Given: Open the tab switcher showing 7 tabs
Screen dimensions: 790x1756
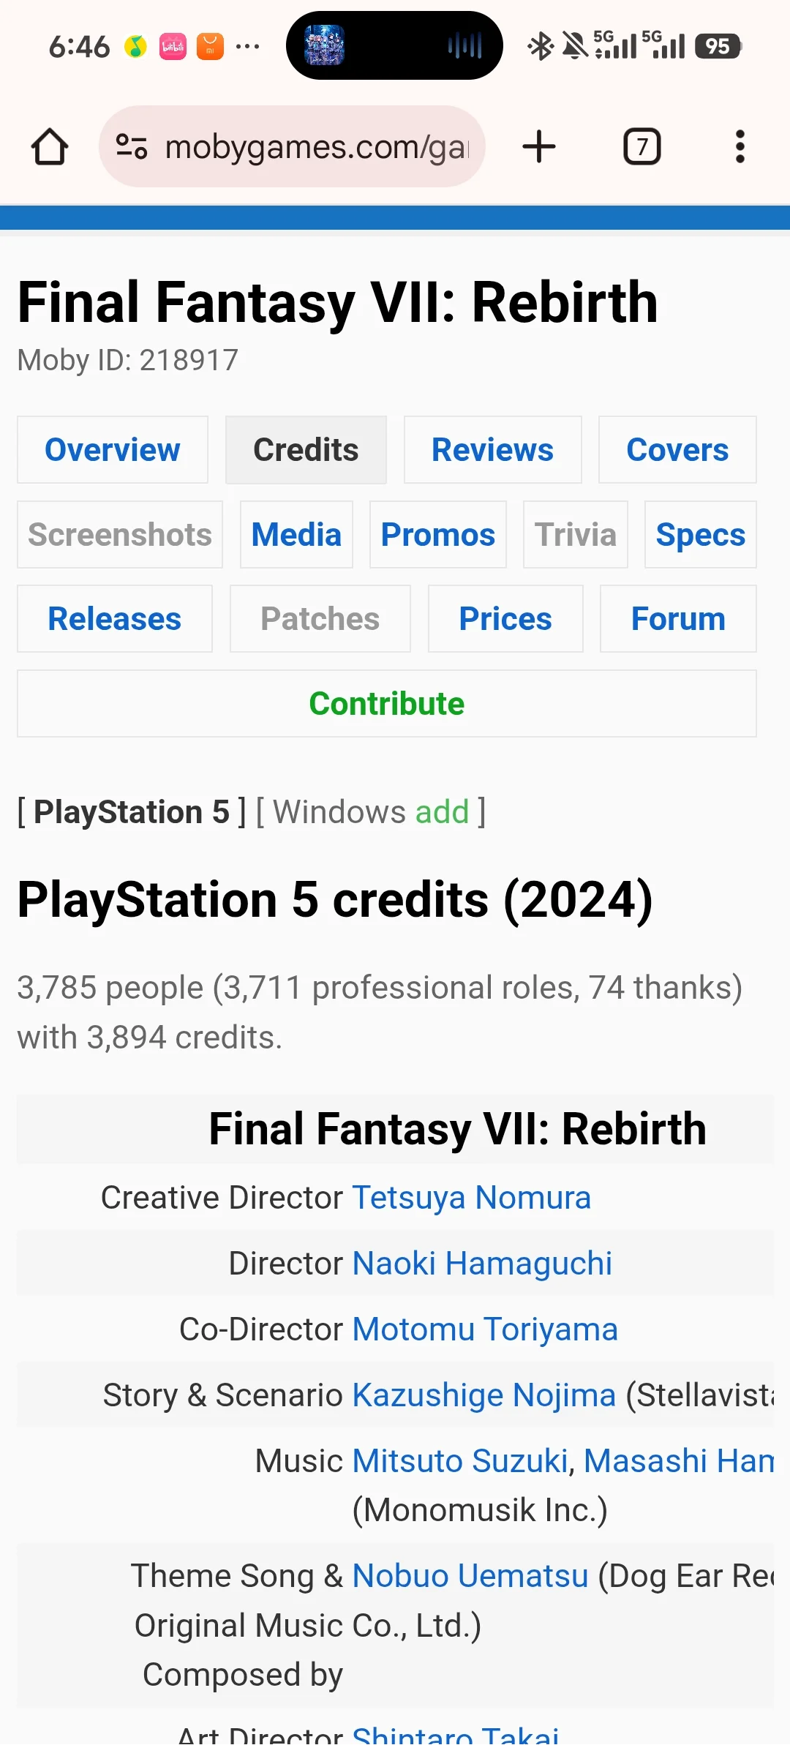Looking at the screenshot, I should [x=642, y=146].
